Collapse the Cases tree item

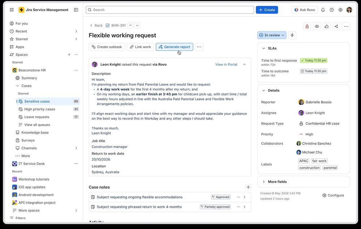pyautogui.click(x=17, y=86)
